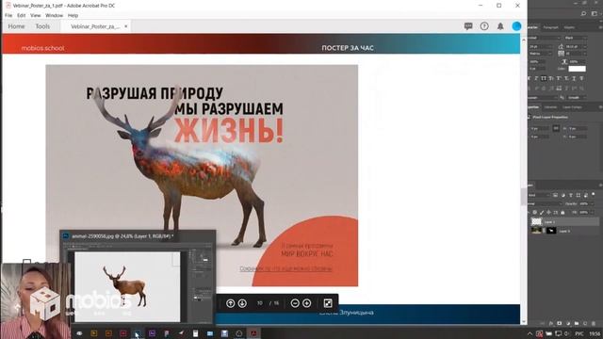The width and height of the screenshot is (603, 339).
Task: Click the create new layer icon
Action: (585, 324)
